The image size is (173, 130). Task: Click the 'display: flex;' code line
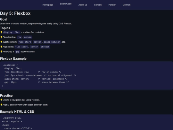click(13, 68)
